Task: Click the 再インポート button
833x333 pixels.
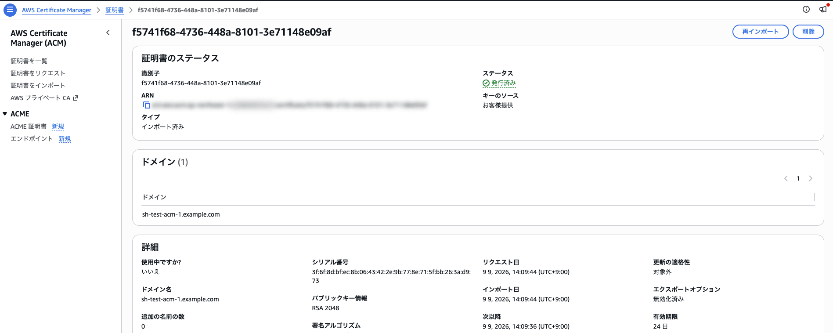Action: (761, 32)
